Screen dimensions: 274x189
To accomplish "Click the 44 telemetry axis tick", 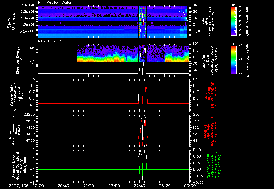I will 195,140.
